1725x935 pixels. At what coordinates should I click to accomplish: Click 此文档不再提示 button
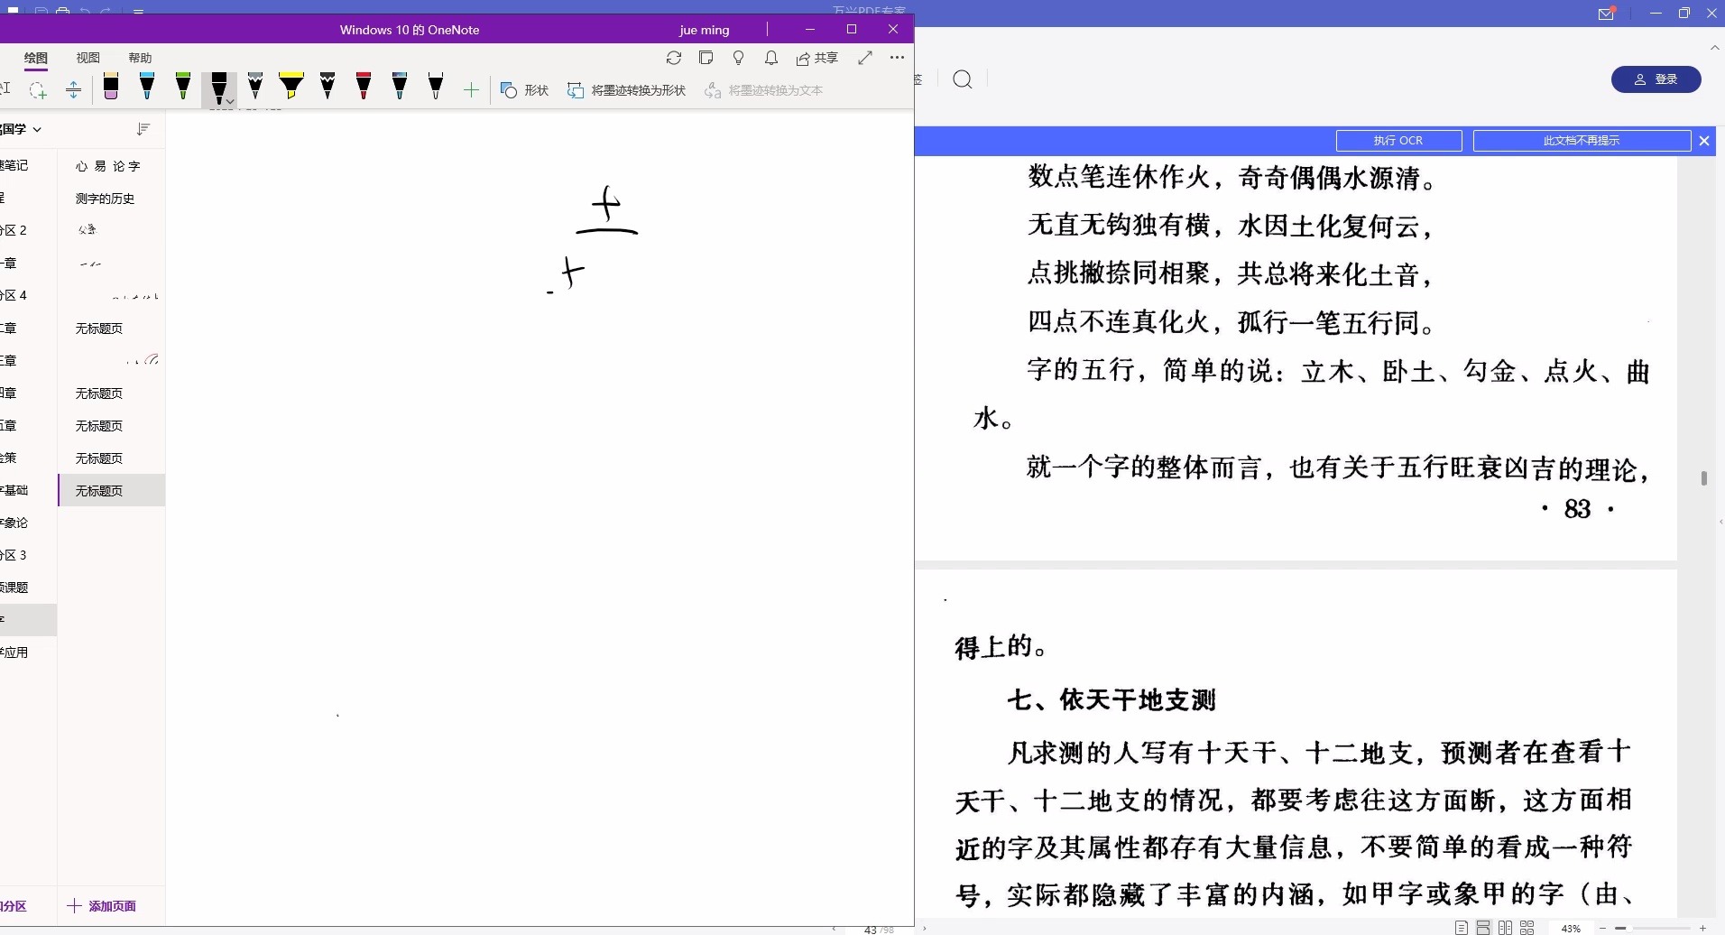(x=1582, y=141)
